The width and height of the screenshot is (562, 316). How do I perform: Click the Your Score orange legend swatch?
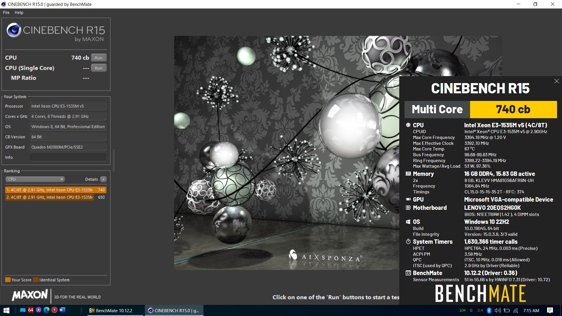8,280
